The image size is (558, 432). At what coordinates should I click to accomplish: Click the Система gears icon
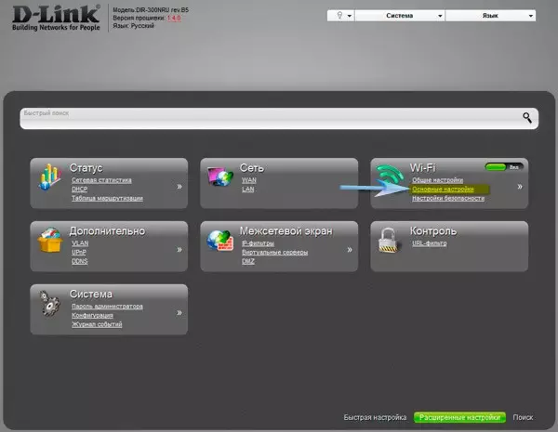[49, 303]
